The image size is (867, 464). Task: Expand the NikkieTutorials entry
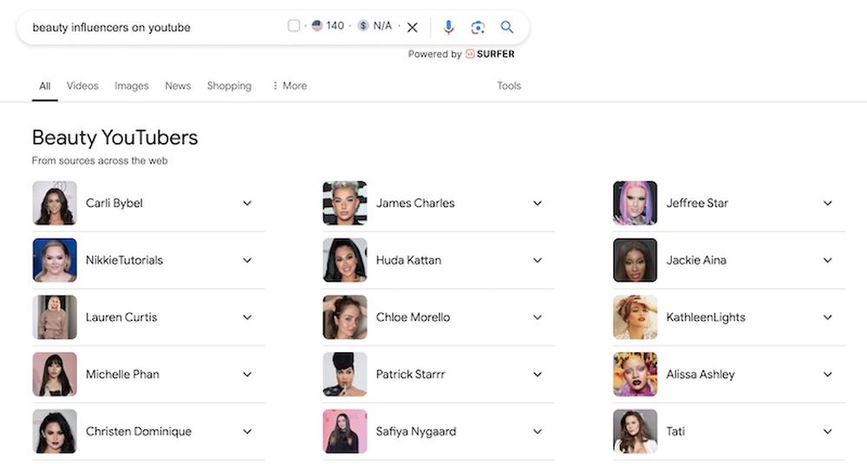tap(247, 260)
